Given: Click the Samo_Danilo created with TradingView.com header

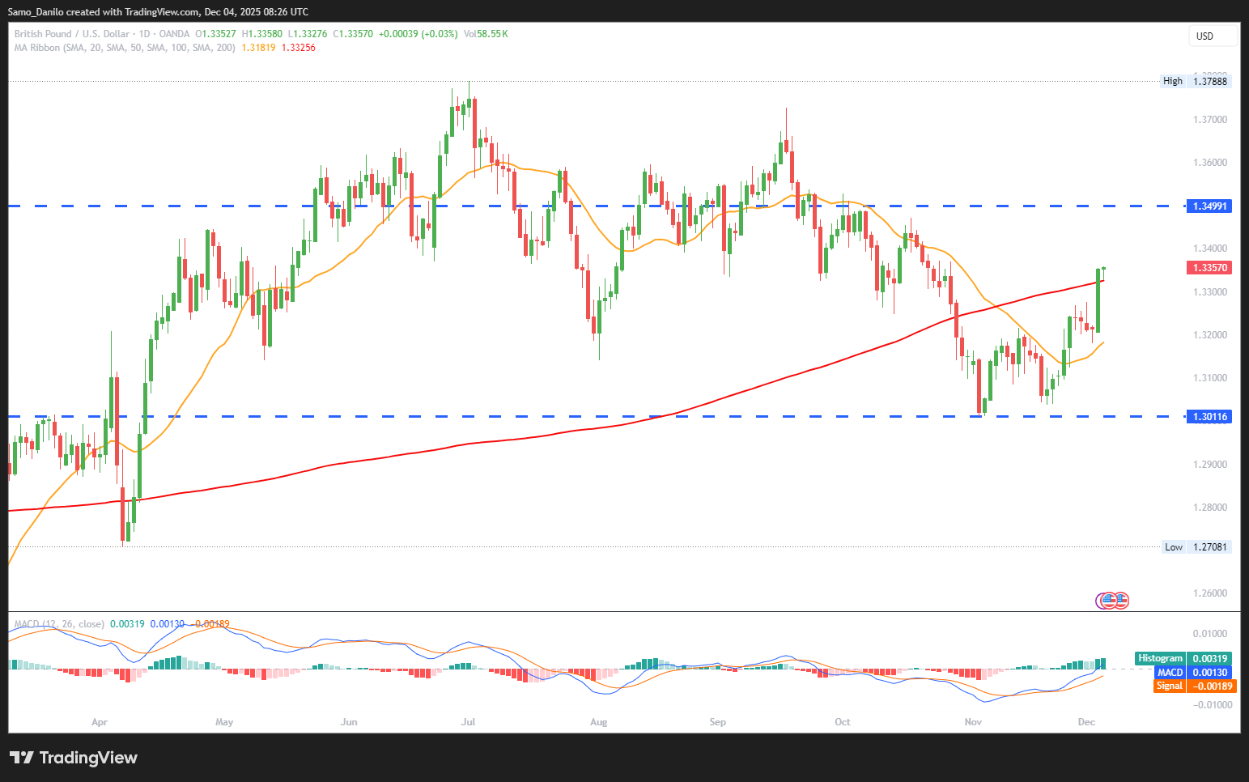Looking at the screenshot, I should [158, 12].
